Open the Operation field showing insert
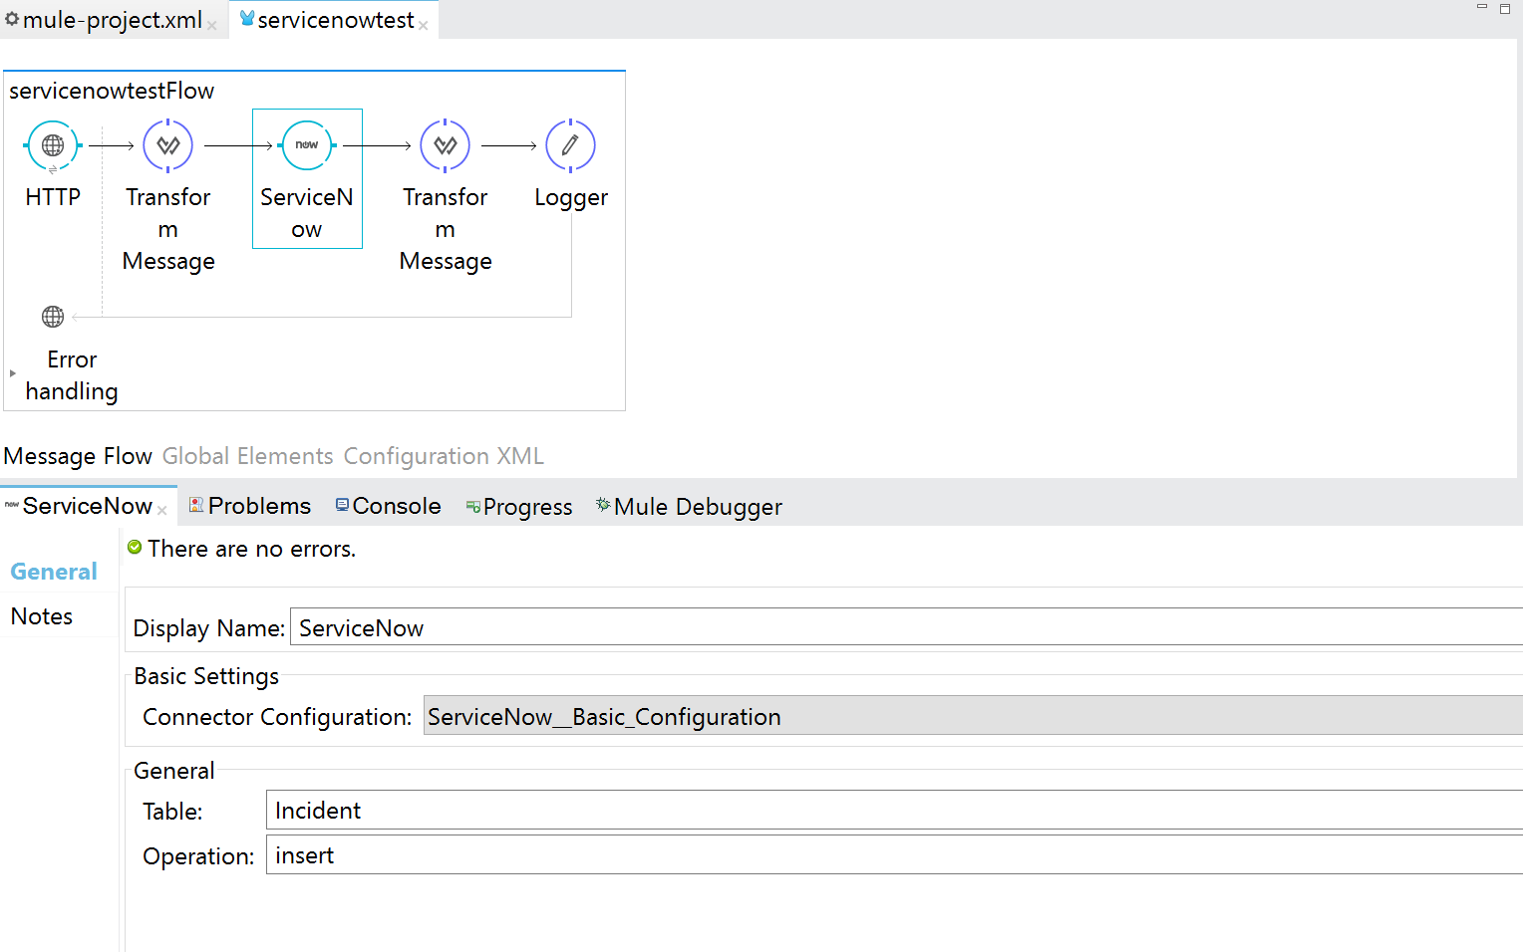This screenshot has width=1523, height=952. point(894,854)
